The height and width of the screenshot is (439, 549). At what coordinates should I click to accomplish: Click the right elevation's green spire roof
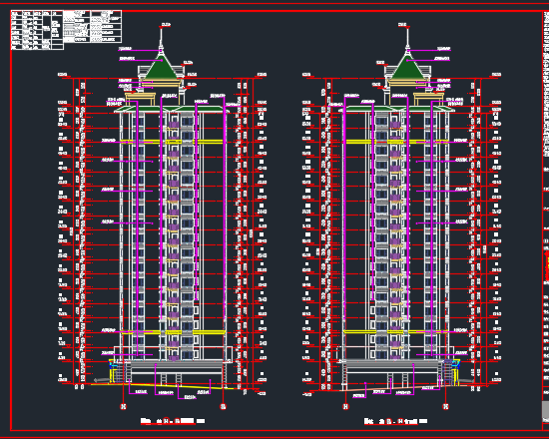coord(407,67)
